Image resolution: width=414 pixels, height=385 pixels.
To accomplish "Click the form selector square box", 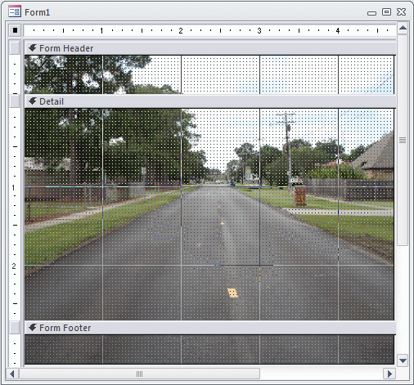I will [15, 30].
